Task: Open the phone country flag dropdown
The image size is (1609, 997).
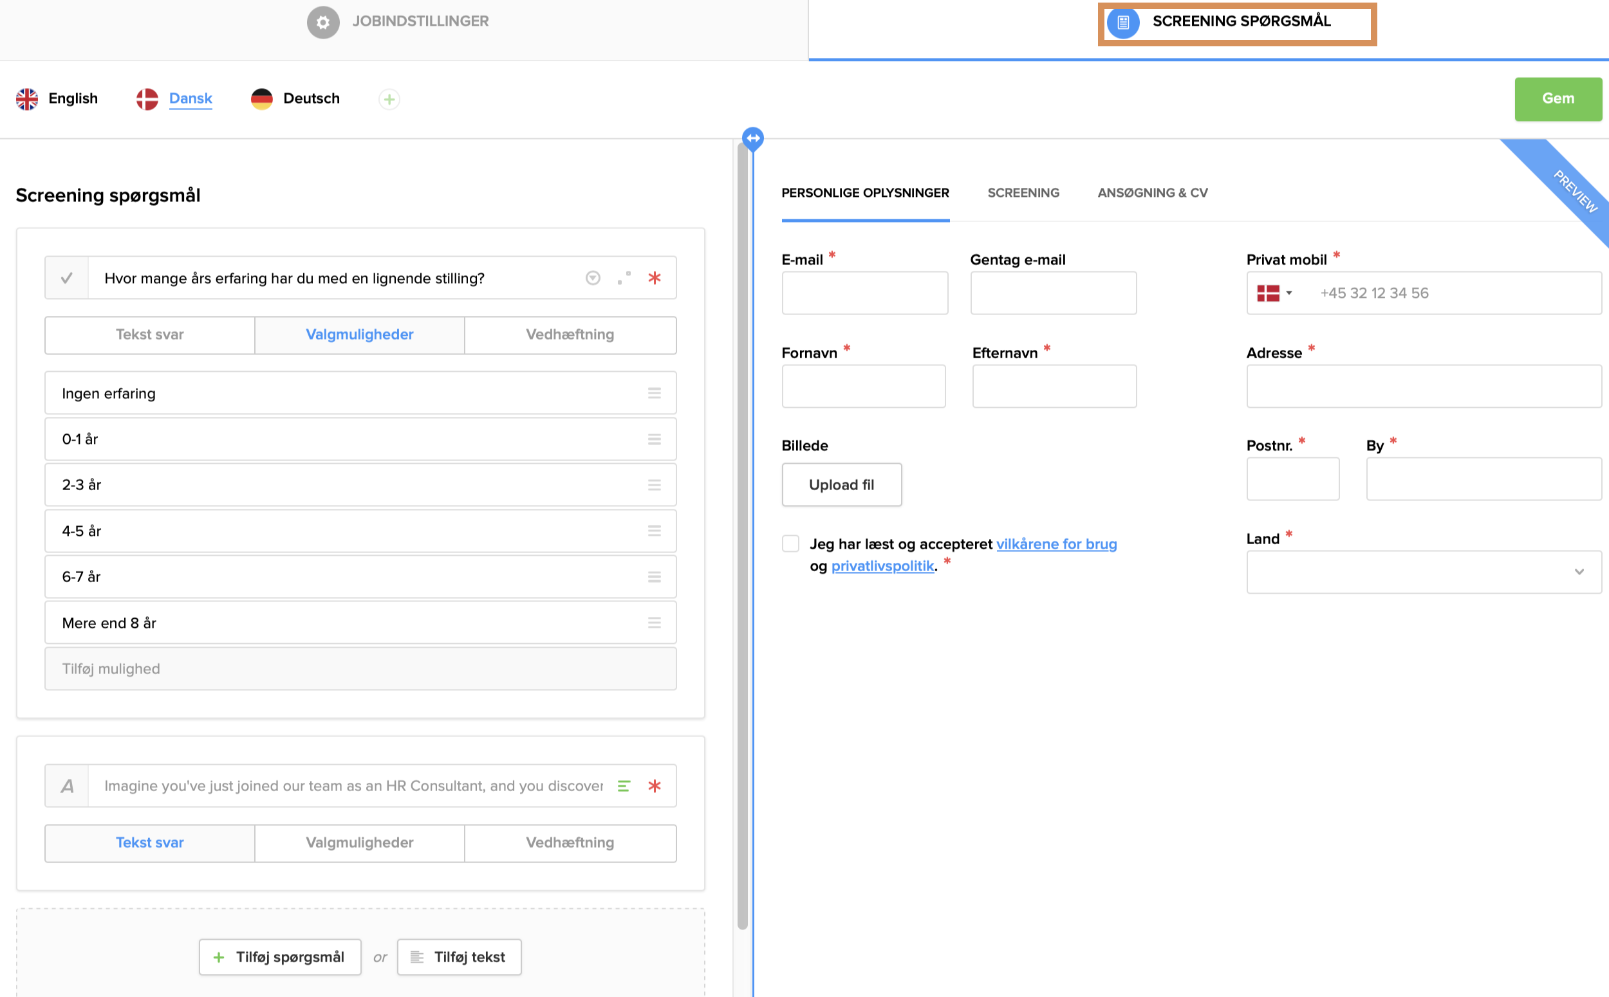Action: click(1274, 293)
